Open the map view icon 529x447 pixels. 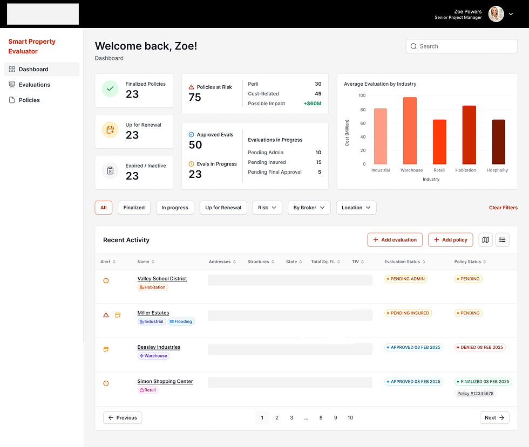485,240
